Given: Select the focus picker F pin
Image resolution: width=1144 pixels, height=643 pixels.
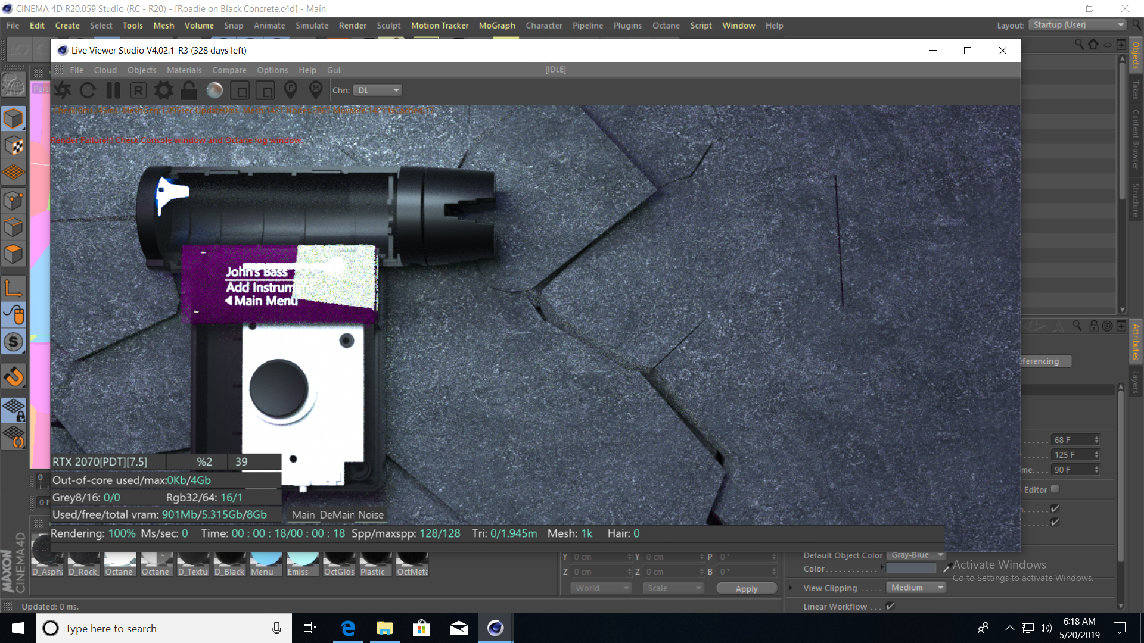Looking at the screenshot, I should pos(290,90).
